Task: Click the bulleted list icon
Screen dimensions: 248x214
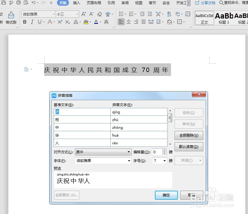Action: point(121,14)
